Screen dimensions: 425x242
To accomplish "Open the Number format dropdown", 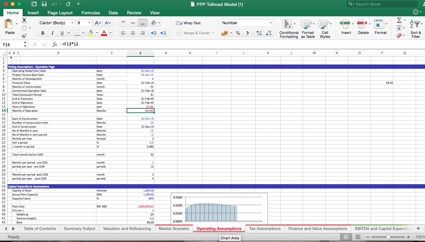I will point(270,23).
